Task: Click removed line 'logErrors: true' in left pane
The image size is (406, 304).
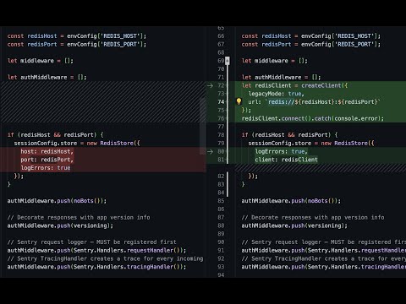Action: point(46,168)
